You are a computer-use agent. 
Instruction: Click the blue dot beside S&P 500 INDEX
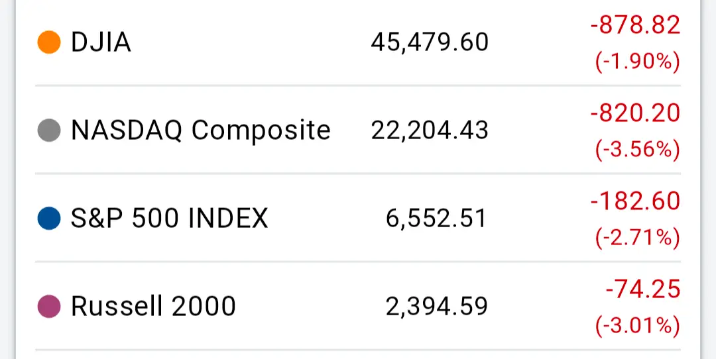coord(49,218)
